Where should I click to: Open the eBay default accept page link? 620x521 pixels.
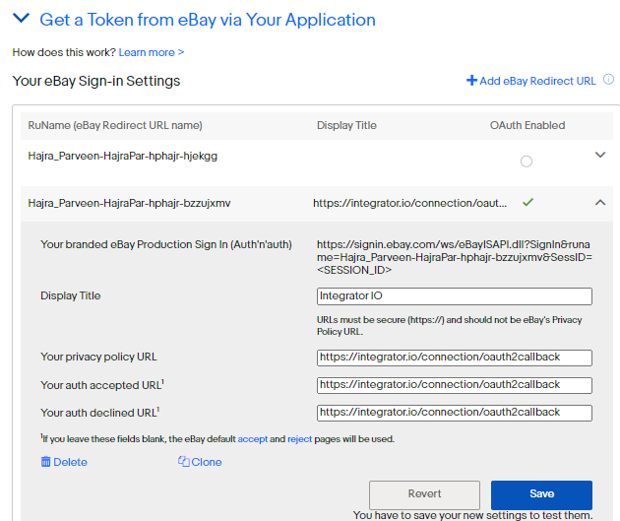click(252, 439)
